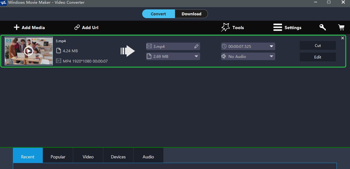350x169 pixels.
Task: Open the shopping cart icon
Action: click(341, 27)
